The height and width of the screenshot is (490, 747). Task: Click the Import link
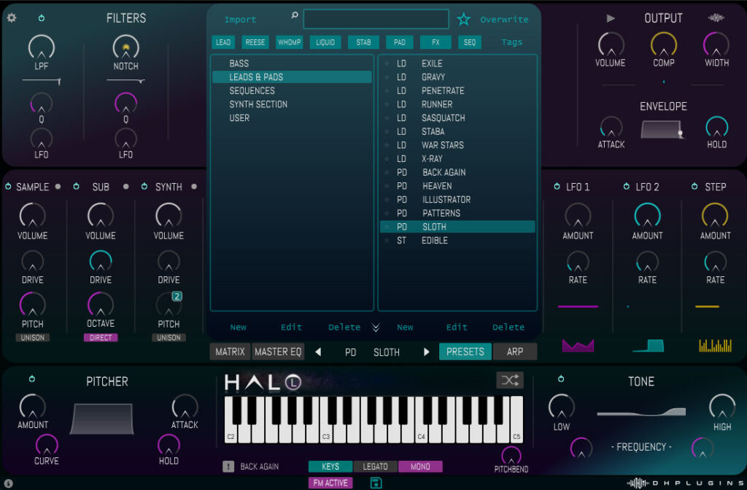(x=240, y=20)
